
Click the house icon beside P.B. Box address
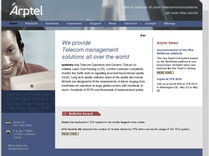pos(8,131)
